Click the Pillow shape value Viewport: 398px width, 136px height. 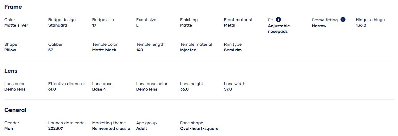click(10, 50)
